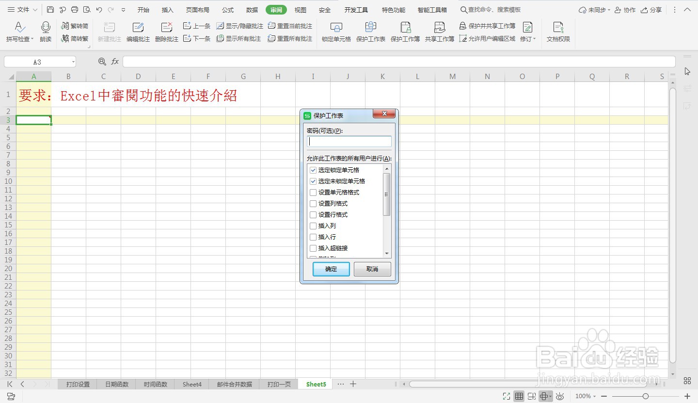
Task: Open the 未同步 sync status dropdown
Action: [x=594, y=10]
